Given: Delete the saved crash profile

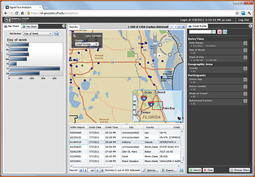Looking at the screenshot, I should coord(219,32).
